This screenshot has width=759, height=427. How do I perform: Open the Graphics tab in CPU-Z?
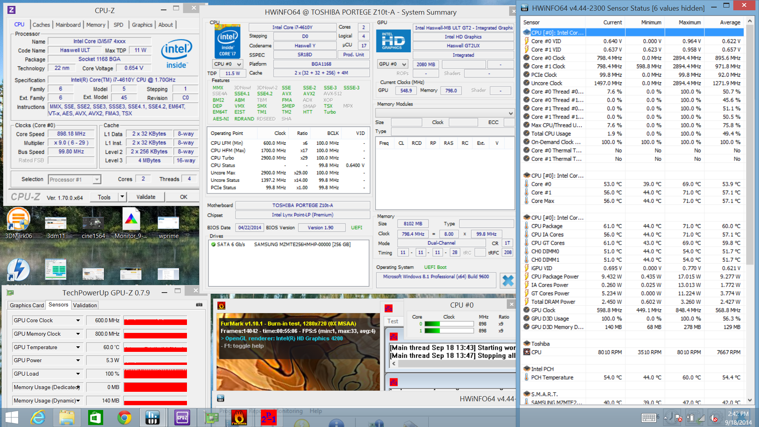pyautogui.click(x=142, y=25)
